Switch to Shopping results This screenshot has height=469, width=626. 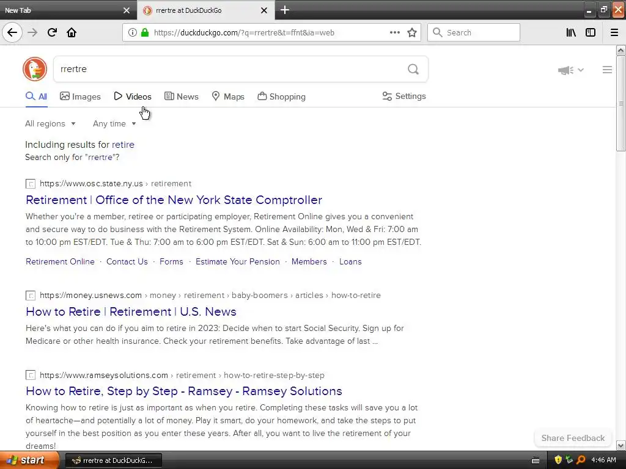tap(281, 96)
